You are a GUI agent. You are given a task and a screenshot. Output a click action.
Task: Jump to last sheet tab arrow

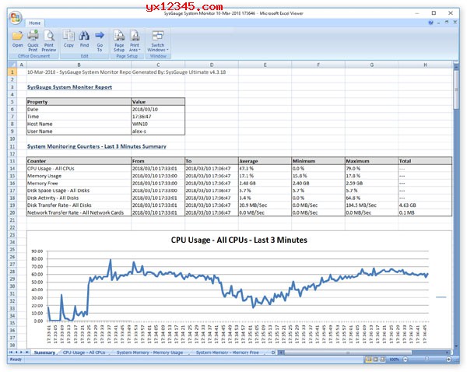tap(26, 353)
